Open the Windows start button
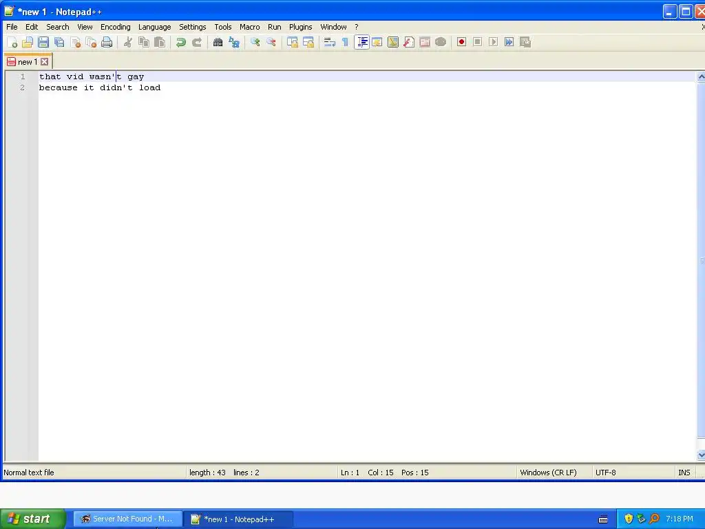This screenshot has height=529, width=705. coord(33,519)
